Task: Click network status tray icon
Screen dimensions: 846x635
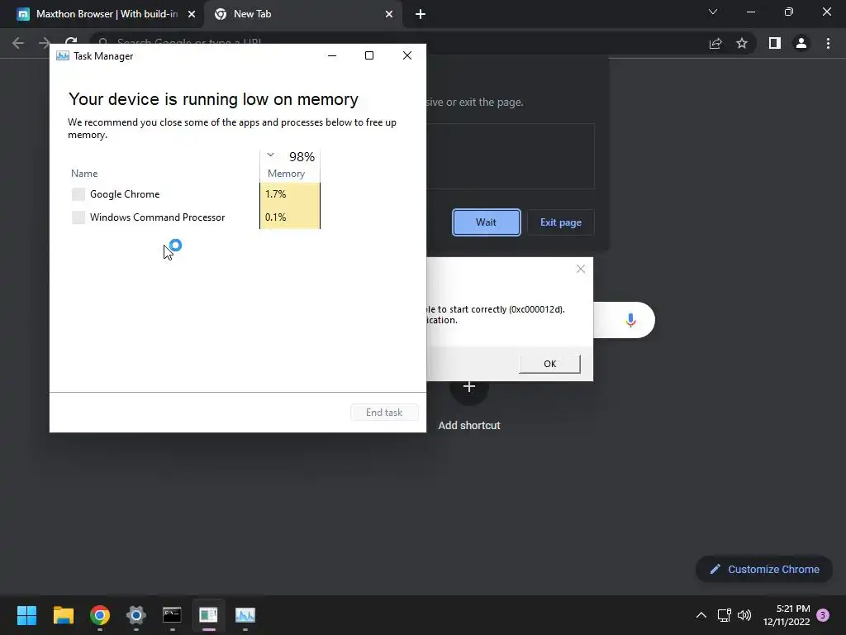Action: click(724, 615)
